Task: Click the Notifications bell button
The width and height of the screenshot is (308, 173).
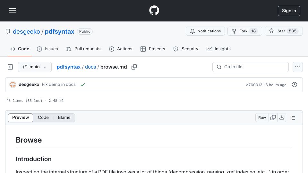Action: 205,31
